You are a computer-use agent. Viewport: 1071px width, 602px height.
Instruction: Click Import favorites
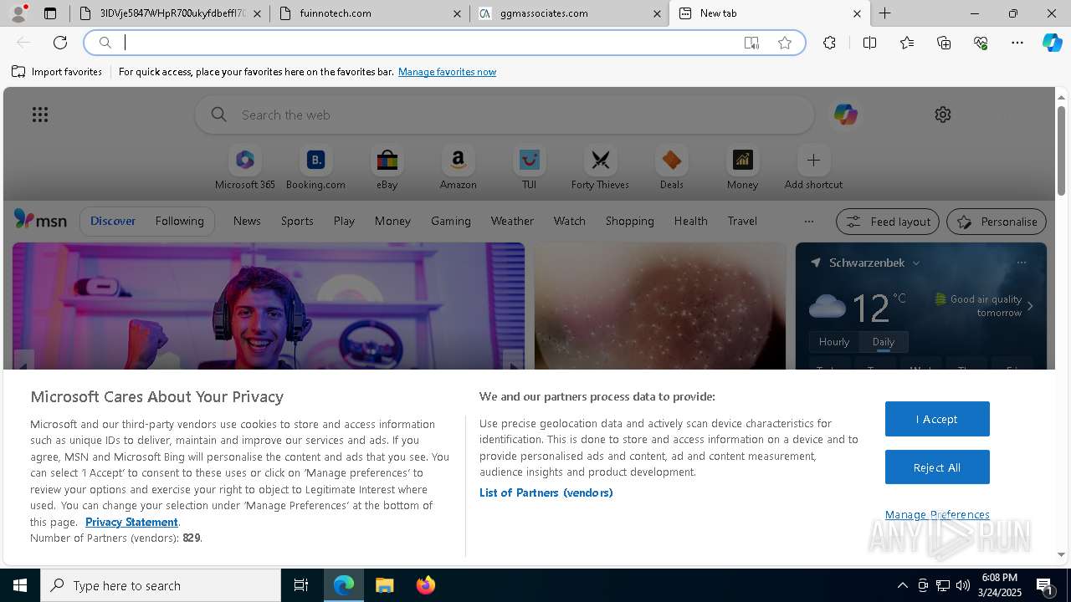pos(57,72)
